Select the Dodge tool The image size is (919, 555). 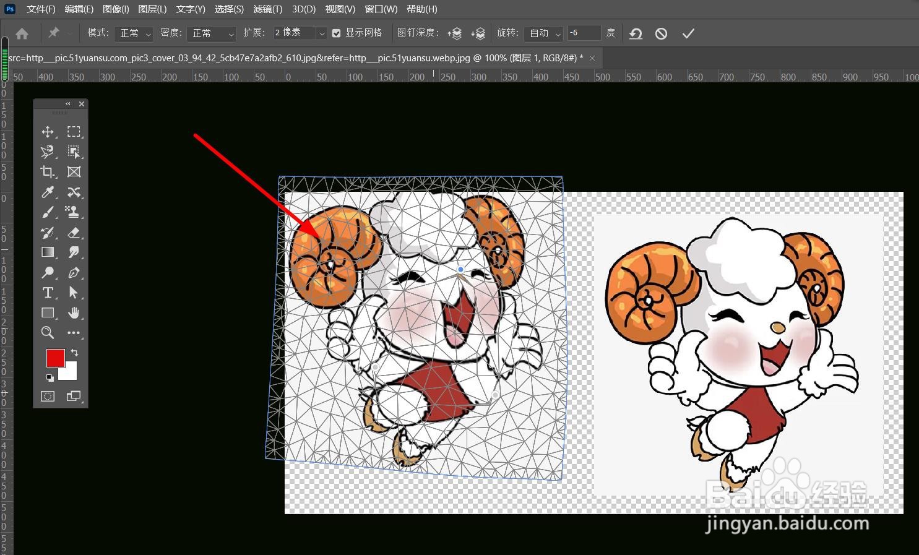(x=47, y=272)
